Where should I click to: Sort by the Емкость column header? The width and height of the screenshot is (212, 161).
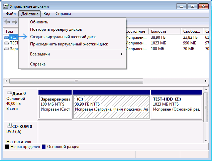[x=164, y=31]
